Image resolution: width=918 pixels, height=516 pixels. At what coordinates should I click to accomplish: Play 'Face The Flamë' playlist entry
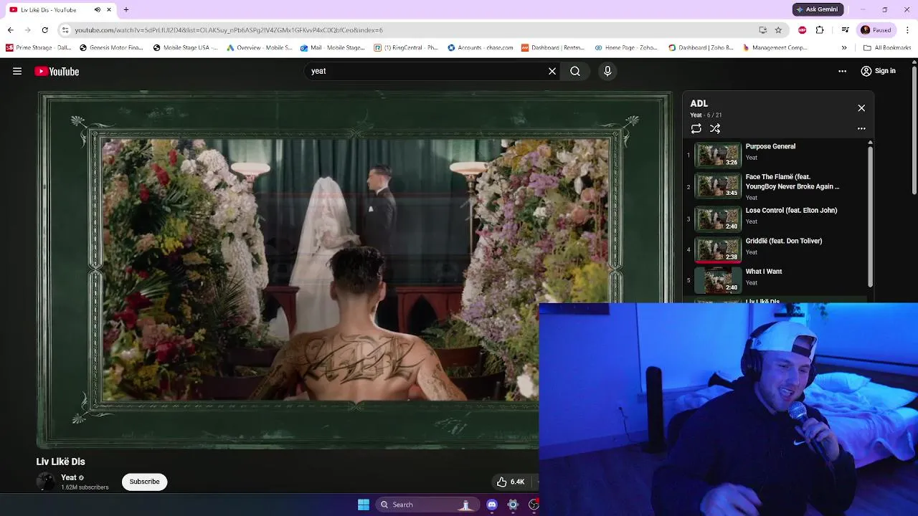pyautogui.click(x=776, y=186)
